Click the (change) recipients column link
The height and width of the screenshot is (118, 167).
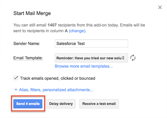(x=77, y=31)
